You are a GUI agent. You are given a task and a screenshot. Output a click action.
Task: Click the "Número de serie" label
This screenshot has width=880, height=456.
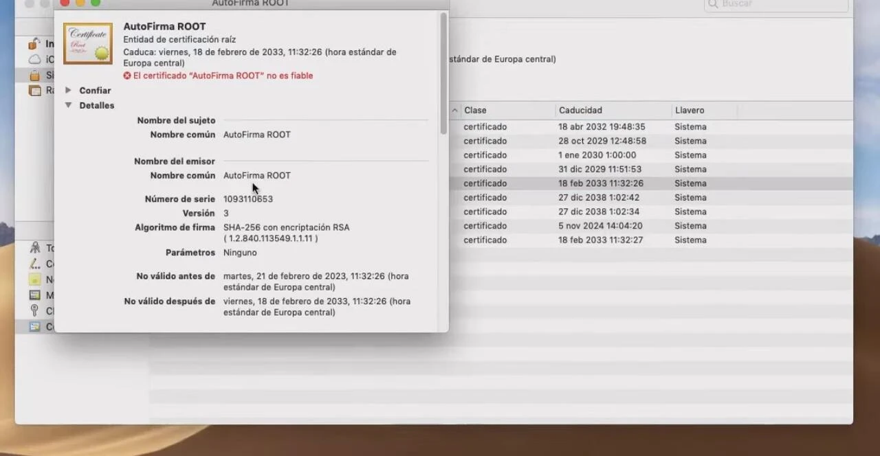(x=180, y=199)
